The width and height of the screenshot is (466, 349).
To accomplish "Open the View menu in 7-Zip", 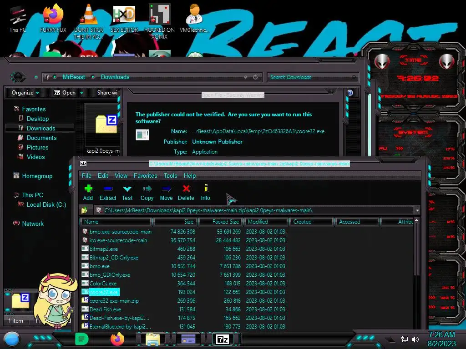I will (x=121, y=176).
